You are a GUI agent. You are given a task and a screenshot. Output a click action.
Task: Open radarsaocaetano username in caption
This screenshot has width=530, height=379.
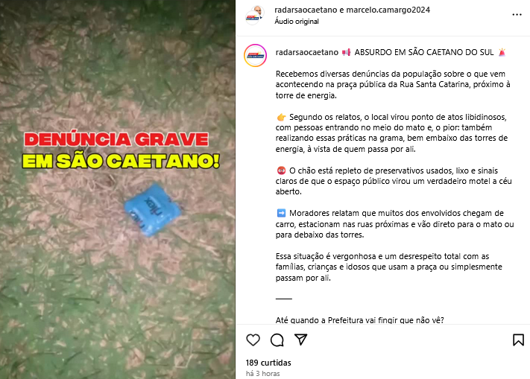point(307,52)
